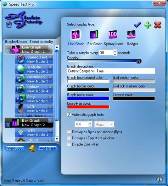Click the sample seconds input field
This screenshot has height=186, width=168.
click(106, 53)
